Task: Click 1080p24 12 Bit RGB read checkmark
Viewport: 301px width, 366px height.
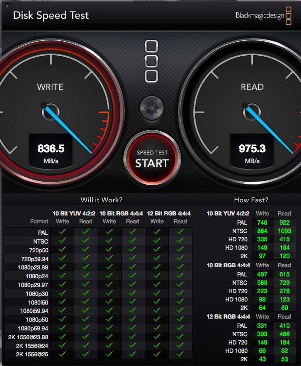Action: click(x=180, y=276)
